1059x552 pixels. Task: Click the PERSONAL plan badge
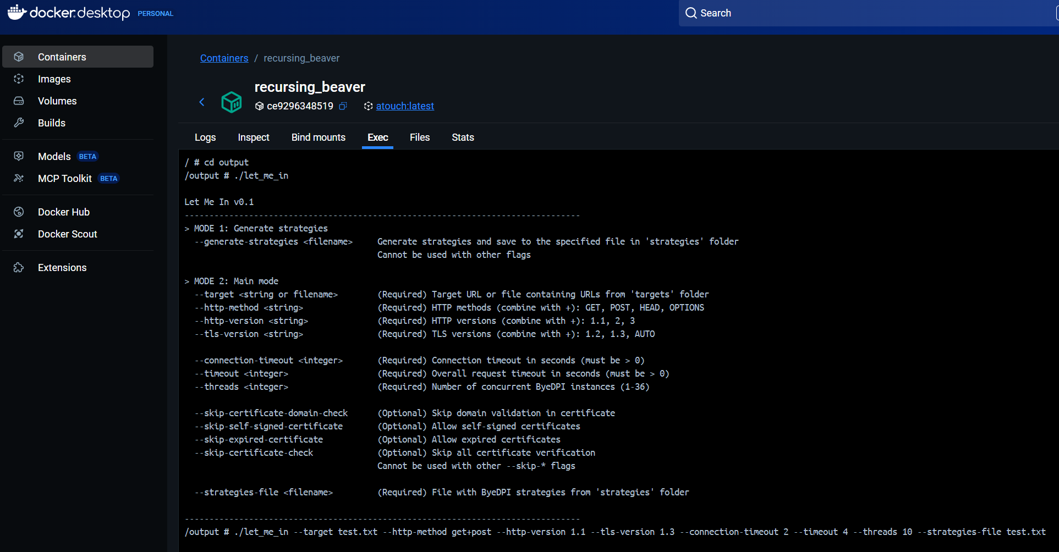click(x=155, y=13)
